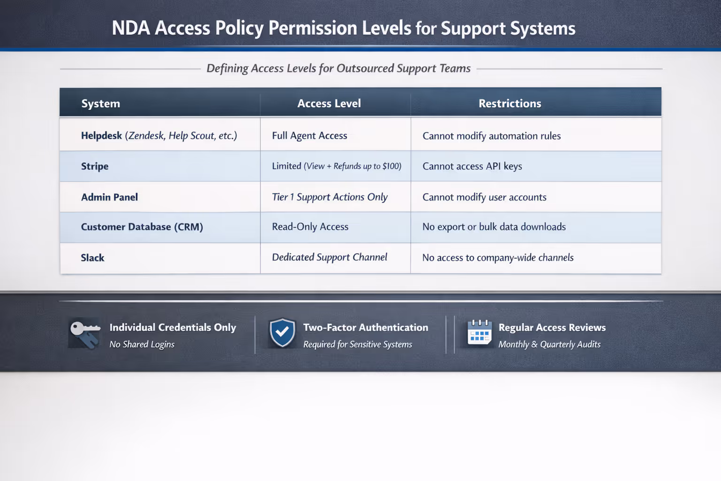Viewport: 721px width, 481px height.
Task: Click 'Required for Sensitive Systems' caption
Action: 358,344
